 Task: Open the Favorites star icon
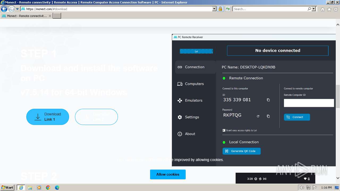[x=329, y=9]
